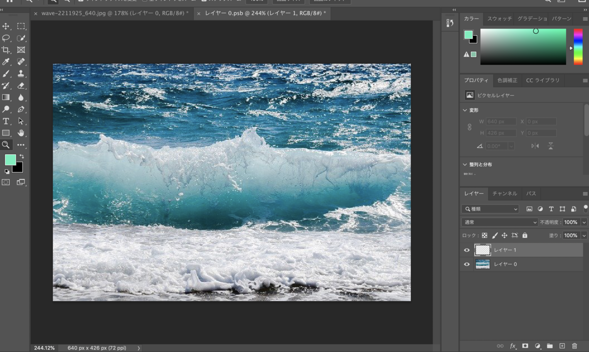Select the Rectangle shape tool
The height and width of the screenshot is (352, 589).
coord(6,133)
